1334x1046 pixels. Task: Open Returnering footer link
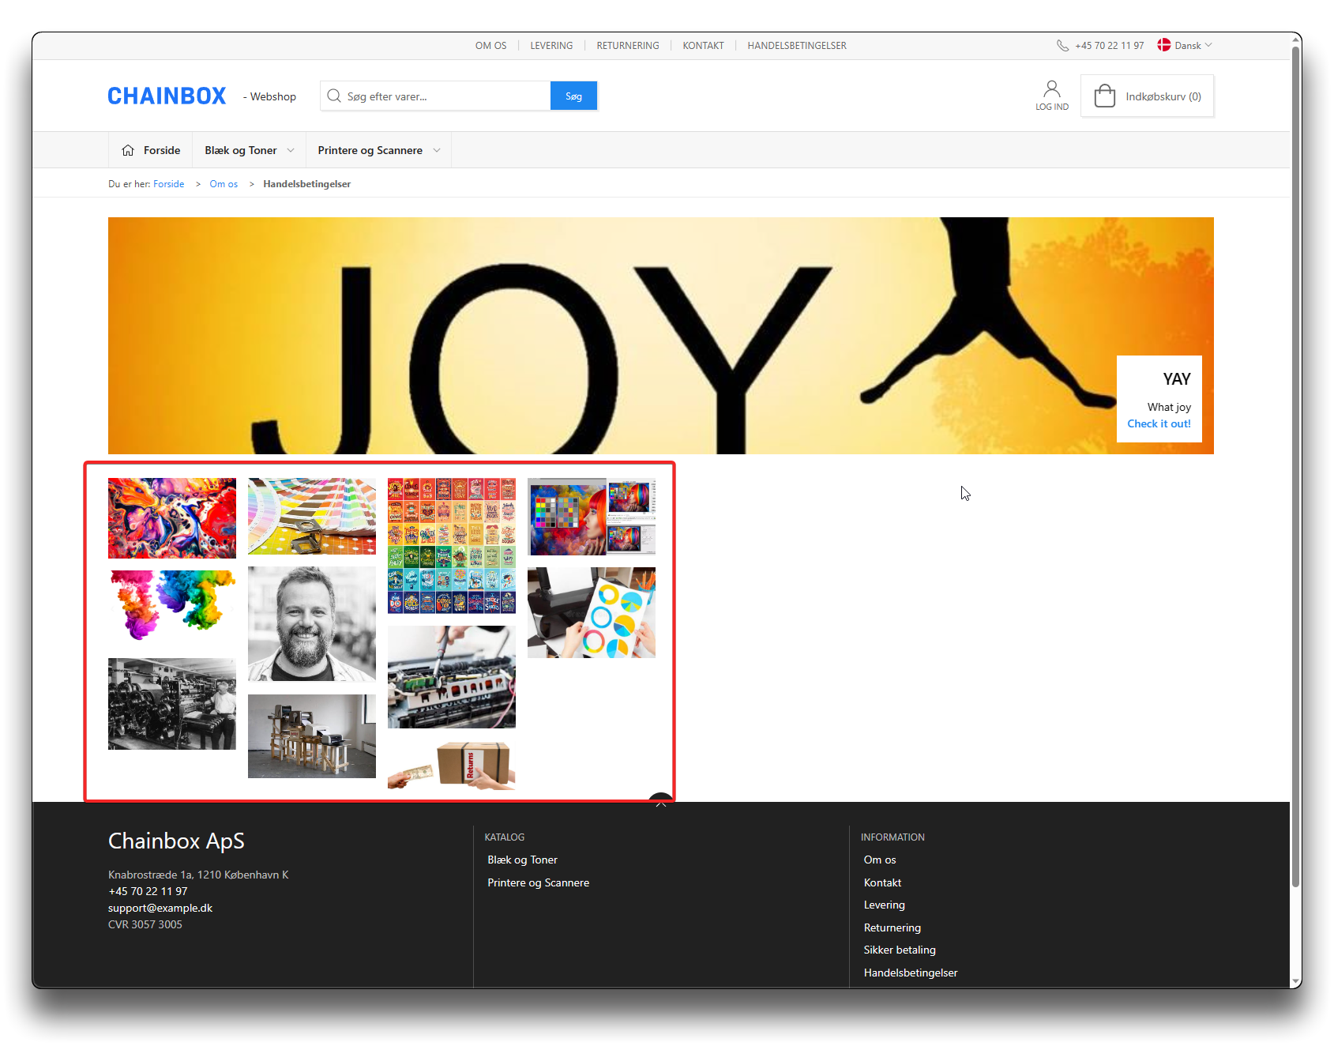coord(892,927)
